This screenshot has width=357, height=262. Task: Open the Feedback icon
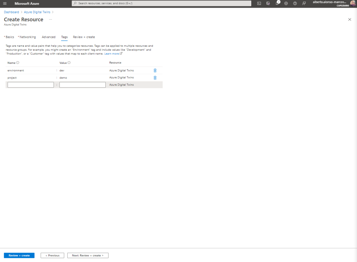pos(304,3)
